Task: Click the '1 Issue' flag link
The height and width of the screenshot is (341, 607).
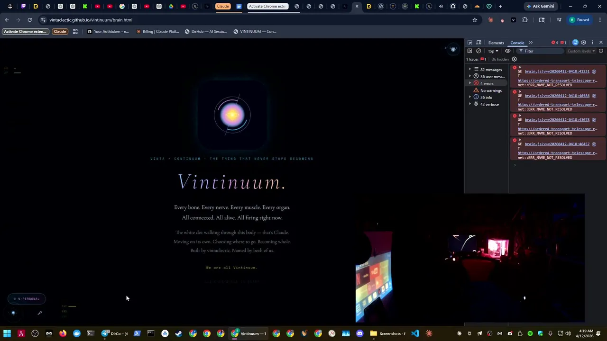Action: pyautogui.click(x=476, y=59)
